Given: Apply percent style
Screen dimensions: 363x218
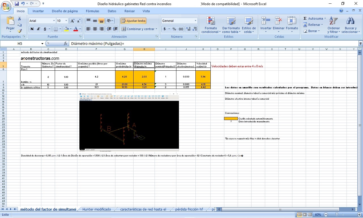Looking at the screenshot, I should [x=174, y=29].
